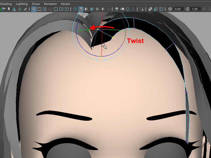The height and width of the screenshot is (158, 211).
Task: Click the yellow twist manipulator handle
Action: coord(112,37)
